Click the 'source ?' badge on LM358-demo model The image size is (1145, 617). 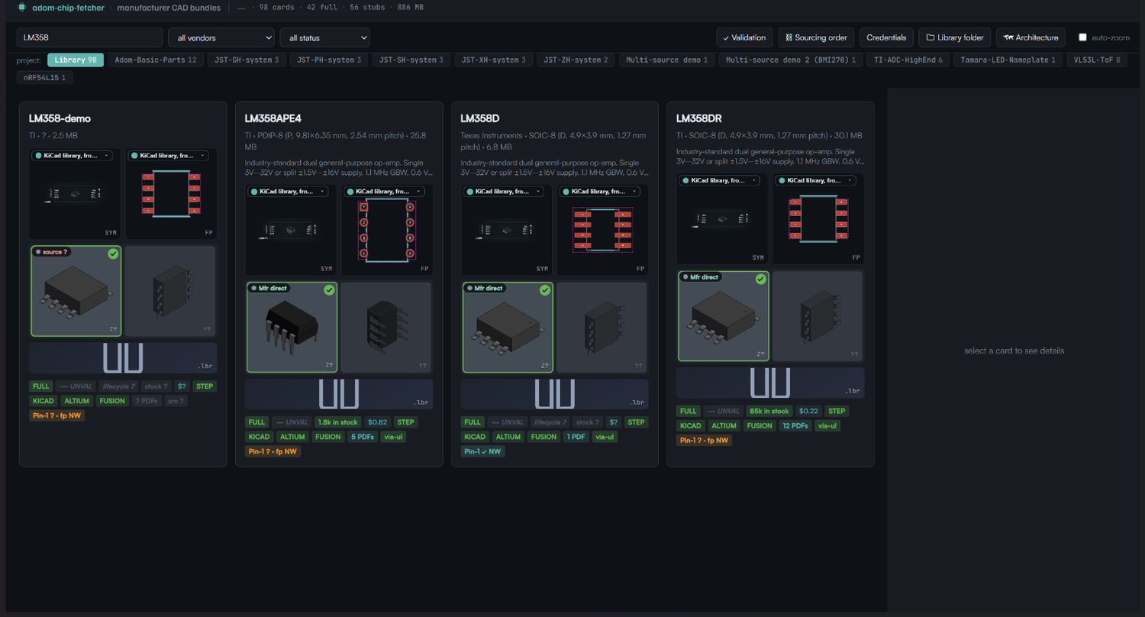(52, 252)
